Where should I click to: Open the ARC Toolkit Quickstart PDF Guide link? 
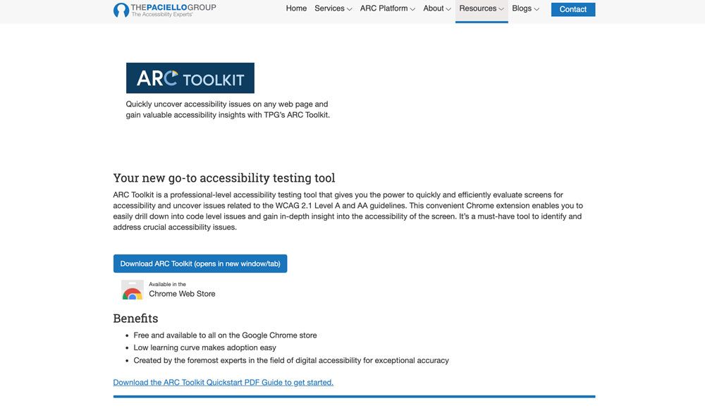[223, 382]
